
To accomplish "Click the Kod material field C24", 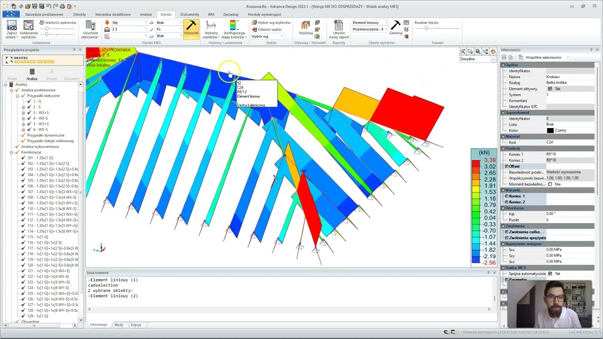I will point(570,142).
